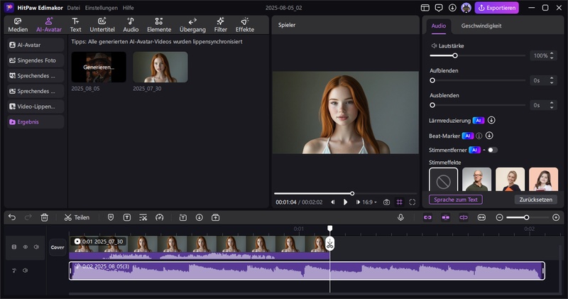
Task: Click the 2025_07_30 avatar thumbnail
Action: click(160, 67)
